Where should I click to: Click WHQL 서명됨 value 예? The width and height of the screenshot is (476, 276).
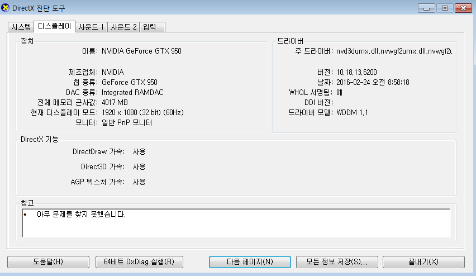(339, 92)
